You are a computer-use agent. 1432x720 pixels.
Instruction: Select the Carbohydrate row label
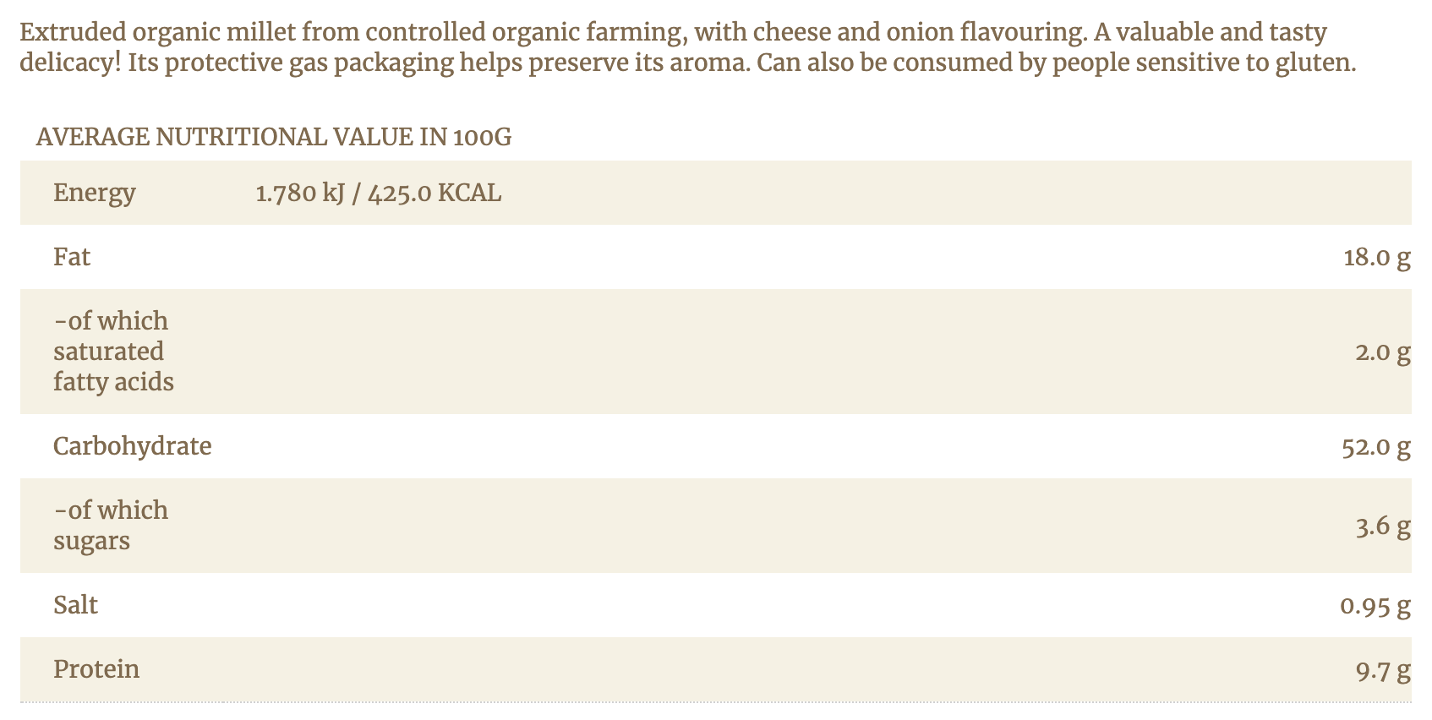click(x=132, y=446)
